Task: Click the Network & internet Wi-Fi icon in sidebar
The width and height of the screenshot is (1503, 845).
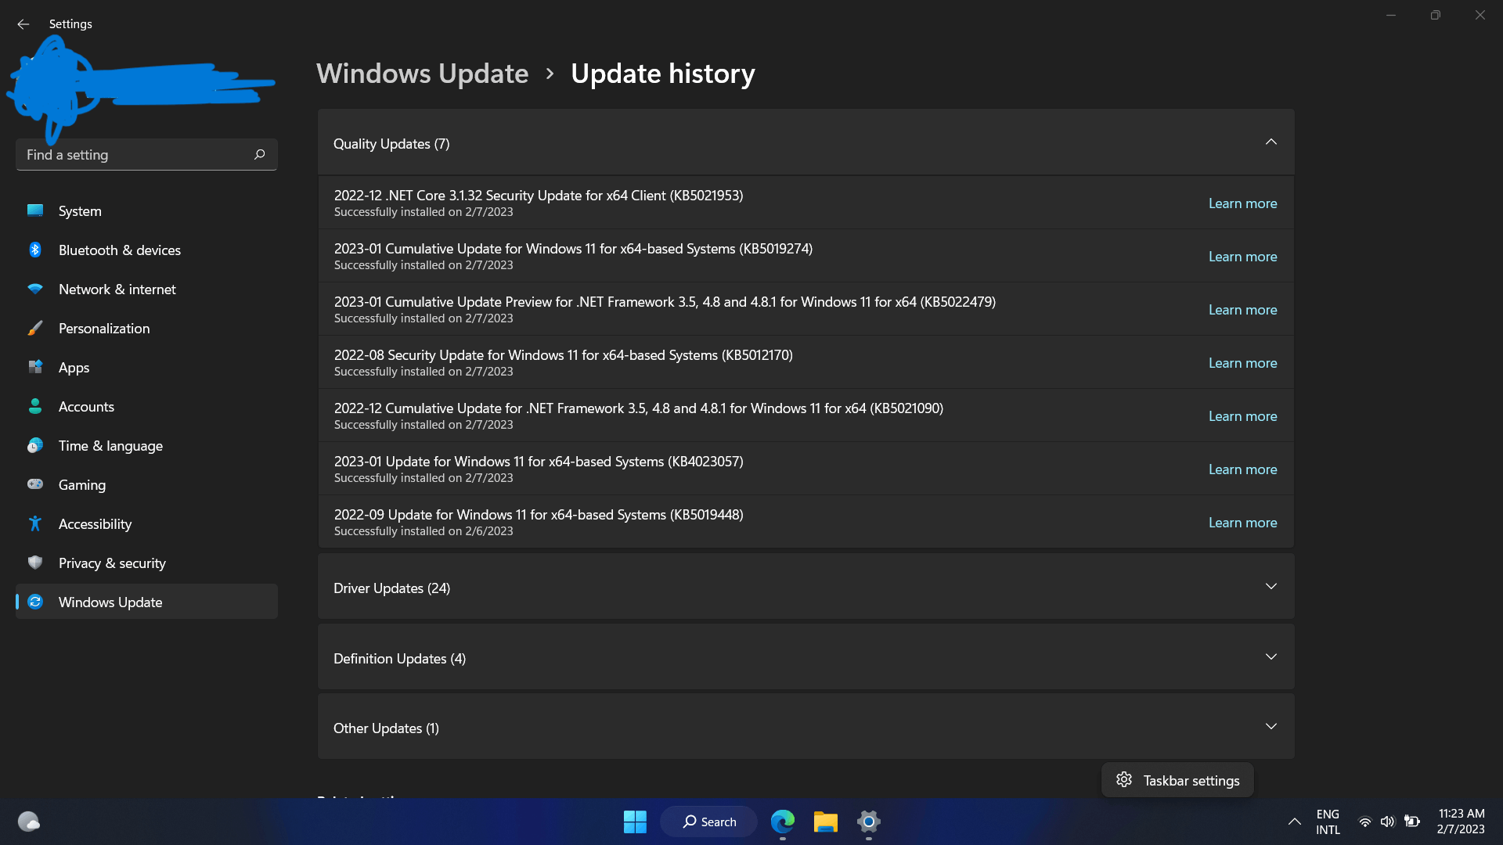Action: [35, 289]
